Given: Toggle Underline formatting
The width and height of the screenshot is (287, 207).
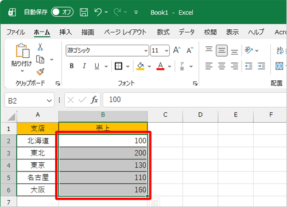Looking at the screenshot, I should 97,66.
